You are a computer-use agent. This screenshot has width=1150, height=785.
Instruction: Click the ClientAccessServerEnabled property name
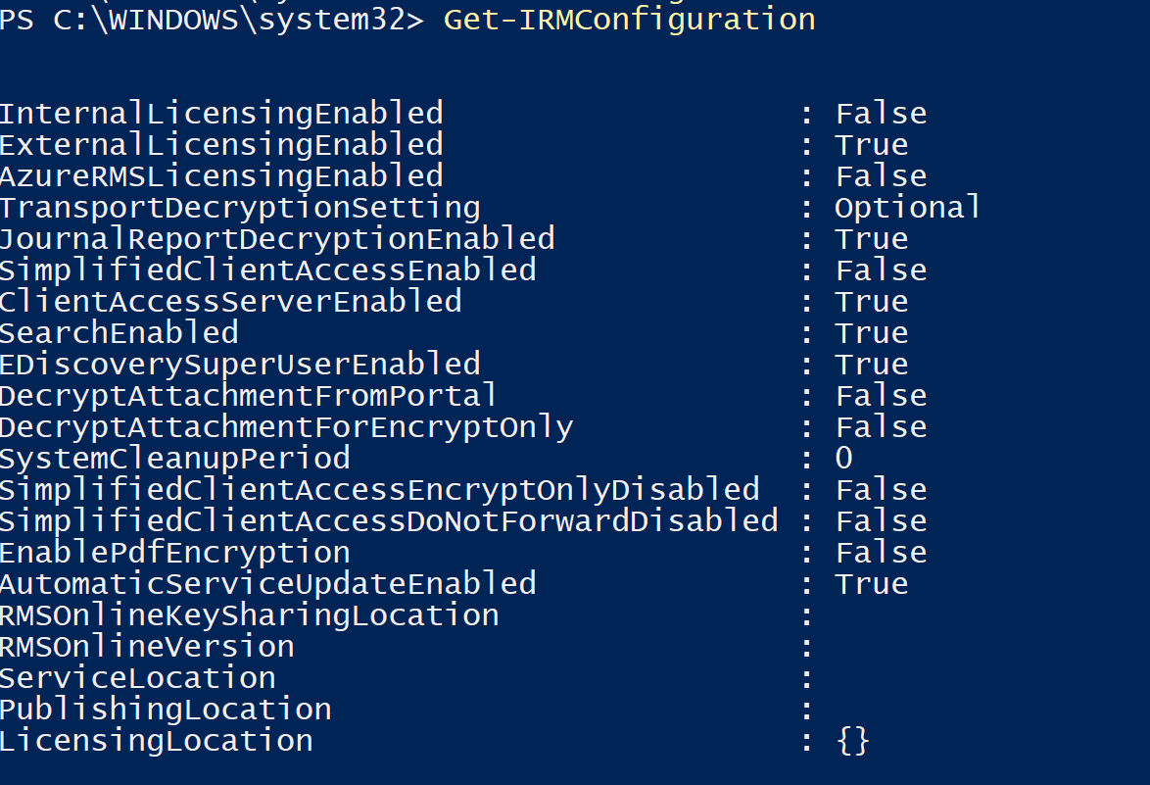(230, 302)
